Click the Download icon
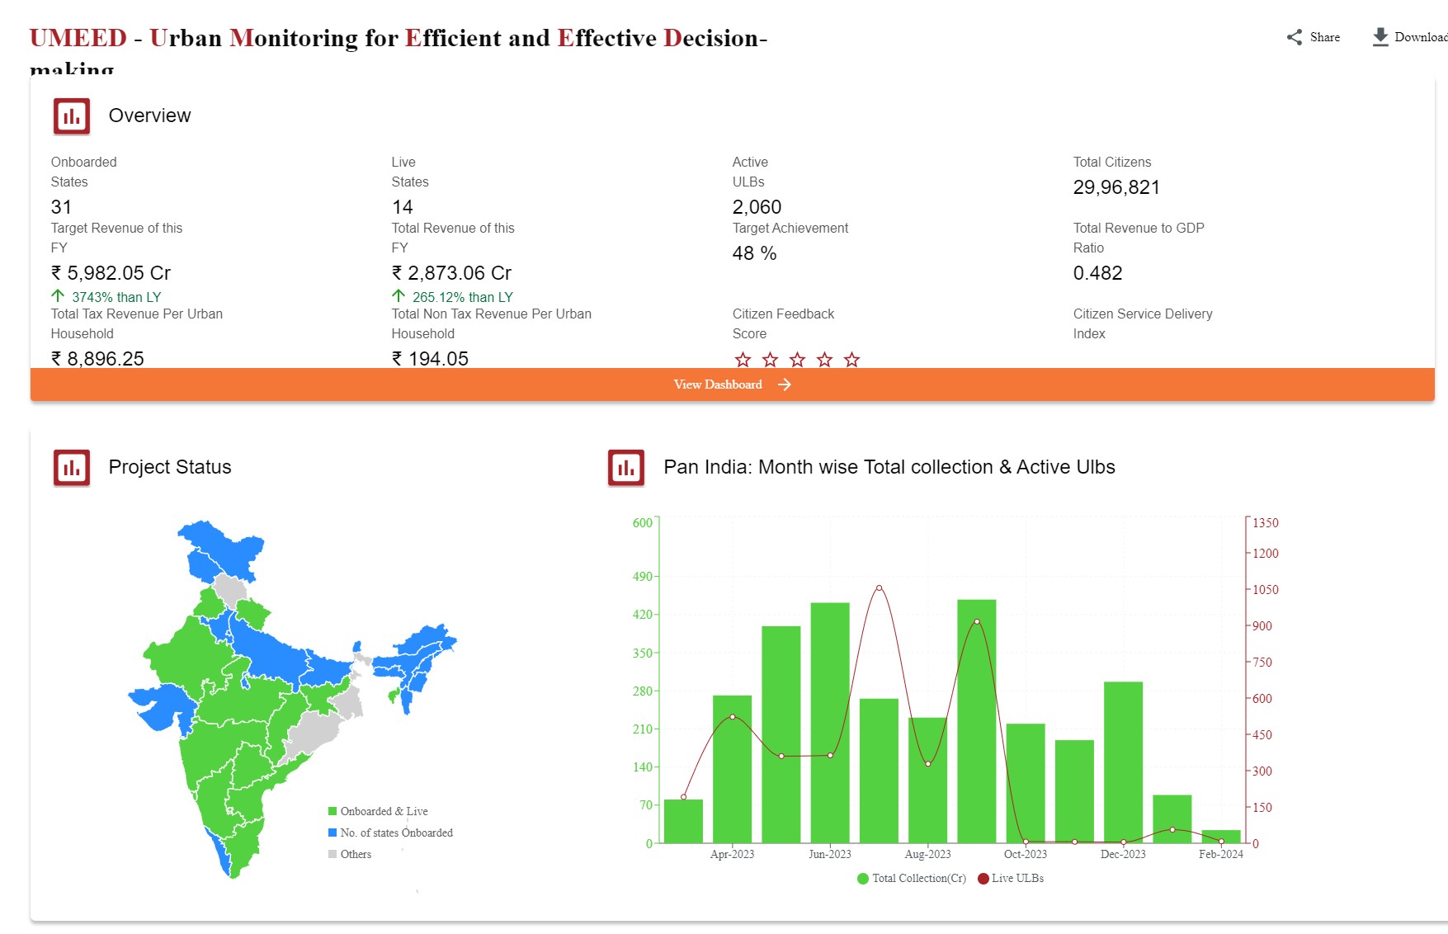 click(1380, 37)
